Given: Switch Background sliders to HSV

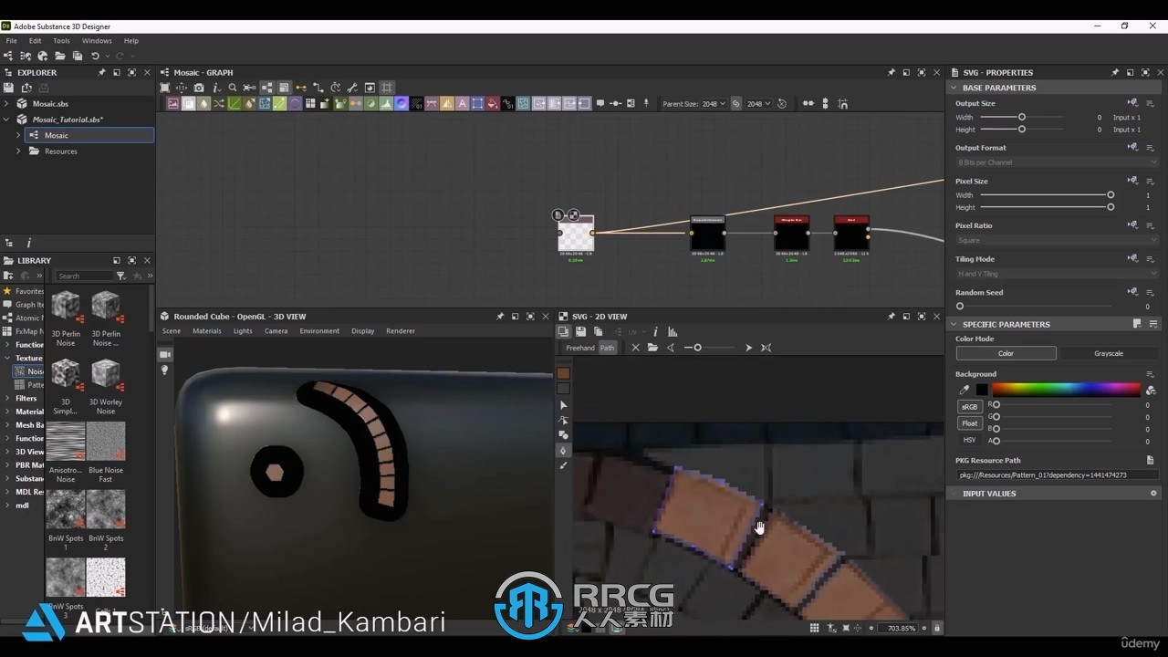Looking at the screenshot, I should 969,440.
